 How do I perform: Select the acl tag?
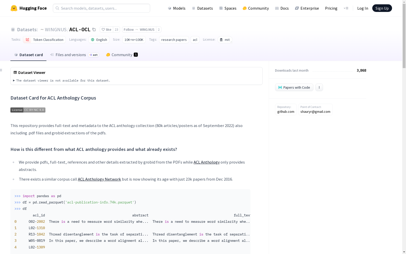tap(195, 40)
